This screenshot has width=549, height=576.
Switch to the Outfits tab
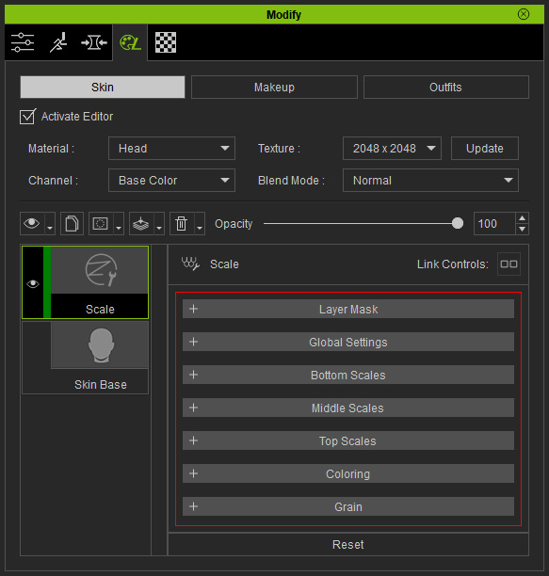coord(446,88)
